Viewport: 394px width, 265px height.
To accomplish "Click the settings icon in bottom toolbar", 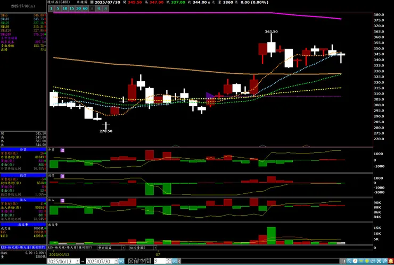I will [379, 261].
